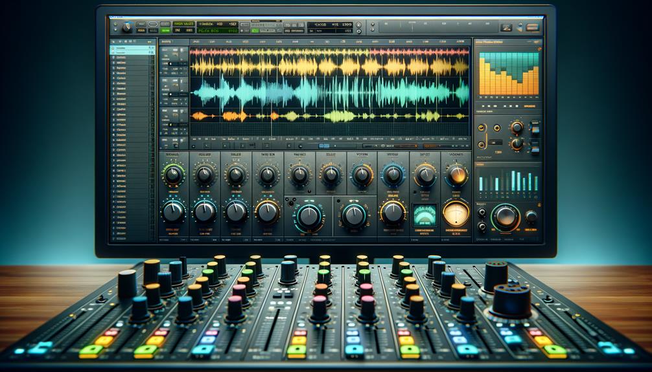The width and height of the screenshot is (652, 372).
Task: Click the blue-ringed master knob in top toolbar
Action: [x=126, y=28]
